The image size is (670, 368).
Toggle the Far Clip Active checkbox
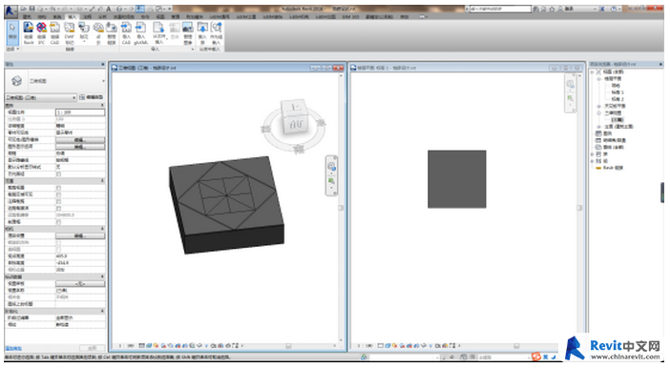58,208
